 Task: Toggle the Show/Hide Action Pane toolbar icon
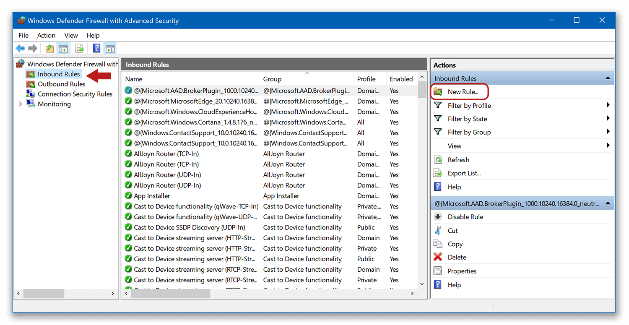tap(110, 49)
